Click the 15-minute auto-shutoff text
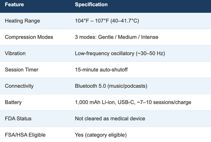The image size is (211, 142). [101, 70]
